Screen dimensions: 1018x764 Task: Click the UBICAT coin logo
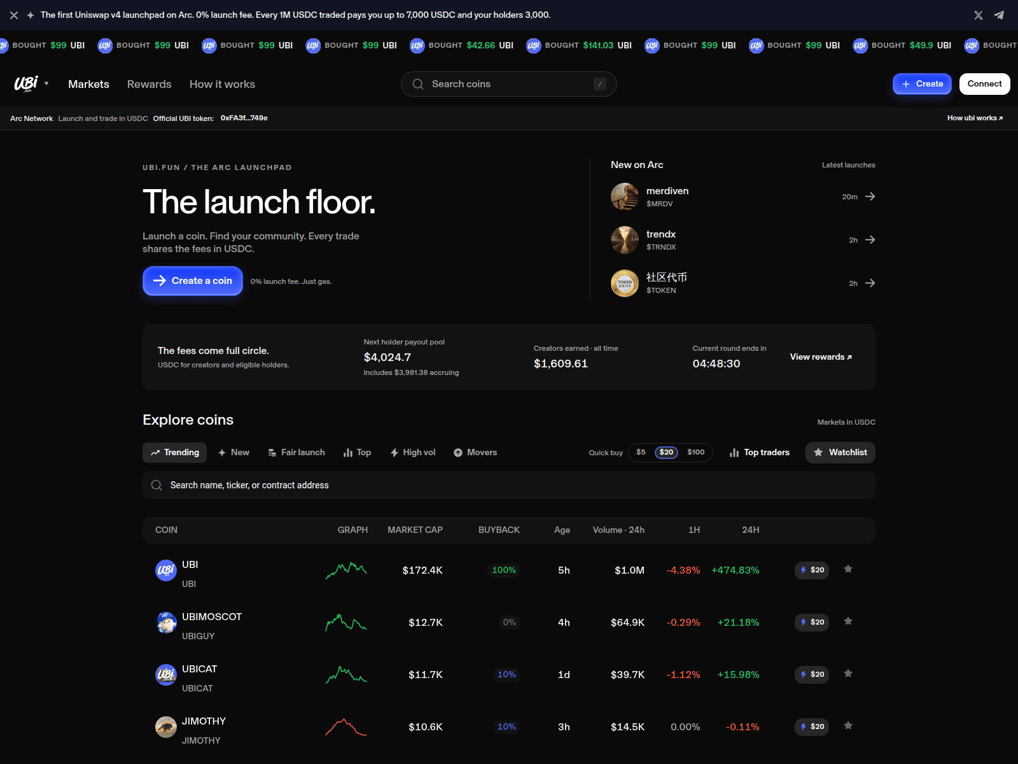tap(166, 675)
